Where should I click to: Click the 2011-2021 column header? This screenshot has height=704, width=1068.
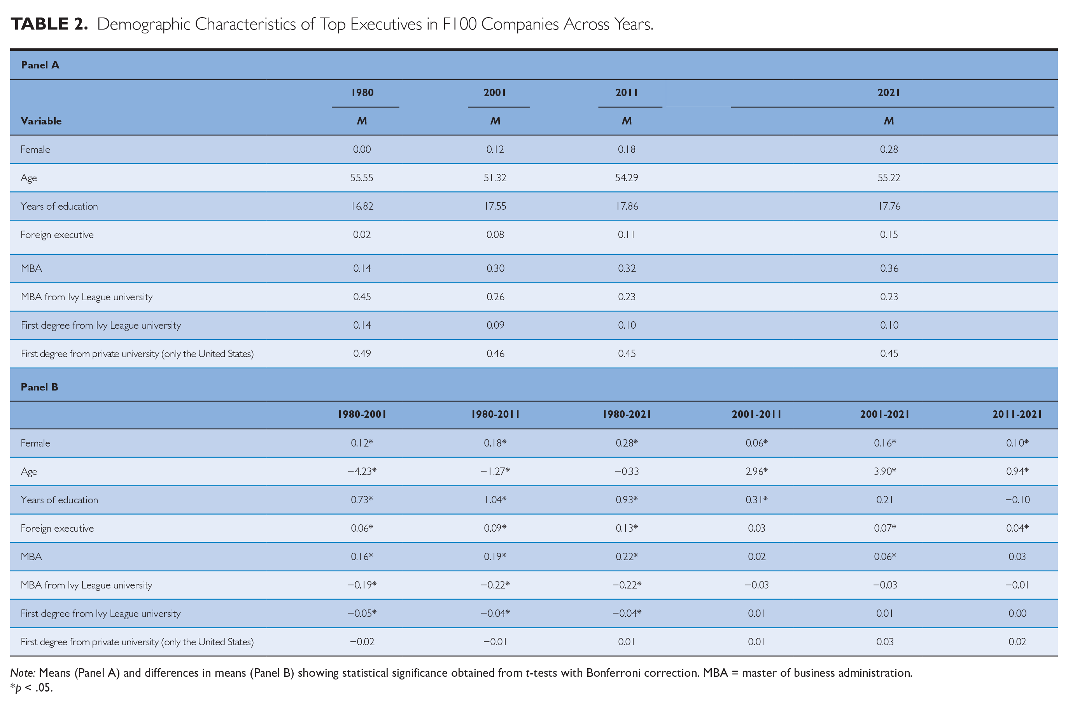coord(1016,414)
